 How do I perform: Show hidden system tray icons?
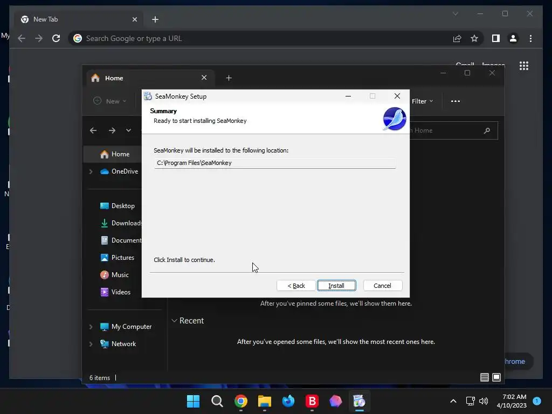pyautogui.click(x=453, y=401)
